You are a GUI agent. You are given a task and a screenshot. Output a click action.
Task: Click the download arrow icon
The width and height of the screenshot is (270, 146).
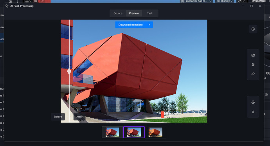click(253, 112)
